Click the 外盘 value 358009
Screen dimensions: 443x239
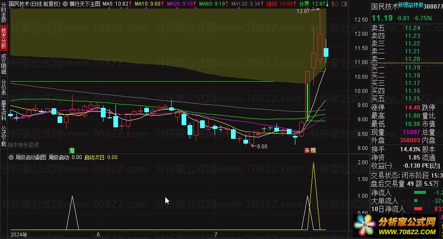tap(410, 140)
